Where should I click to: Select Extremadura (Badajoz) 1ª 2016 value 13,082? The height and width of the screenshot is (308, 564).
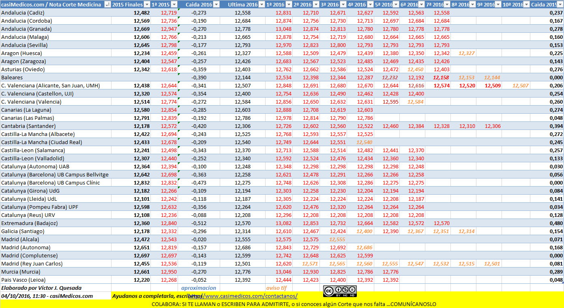click(x=284, y=223)
